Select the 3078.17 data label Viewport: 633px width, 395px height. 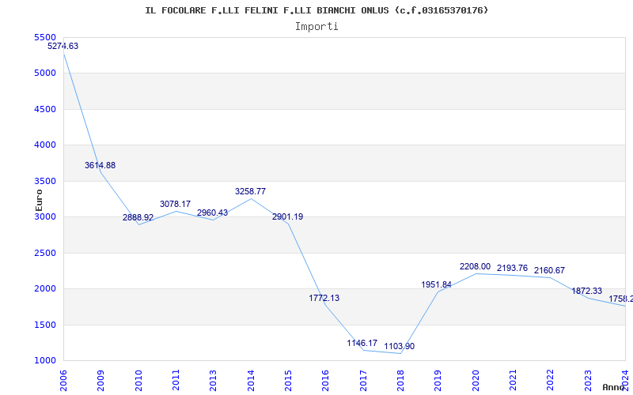(175, 205)
